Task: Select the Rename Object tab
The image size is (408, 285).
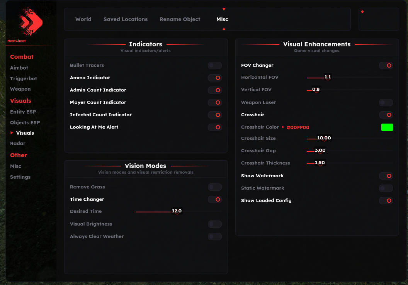Action: click(180, 19)
